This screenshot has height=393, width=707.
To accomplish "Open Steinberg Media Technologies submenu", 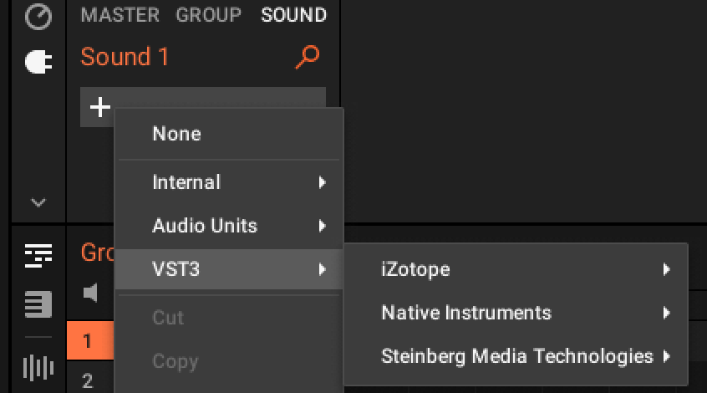I will pos(516,356).
